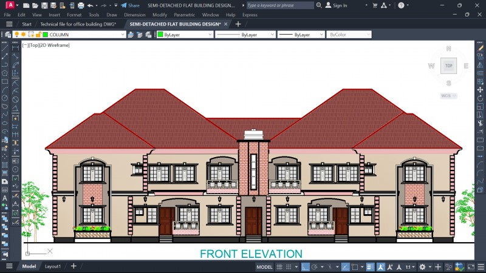Viewport: 486px width, 273px height.
Task: Click the Plot printer icon
Action: coord(81,5)
